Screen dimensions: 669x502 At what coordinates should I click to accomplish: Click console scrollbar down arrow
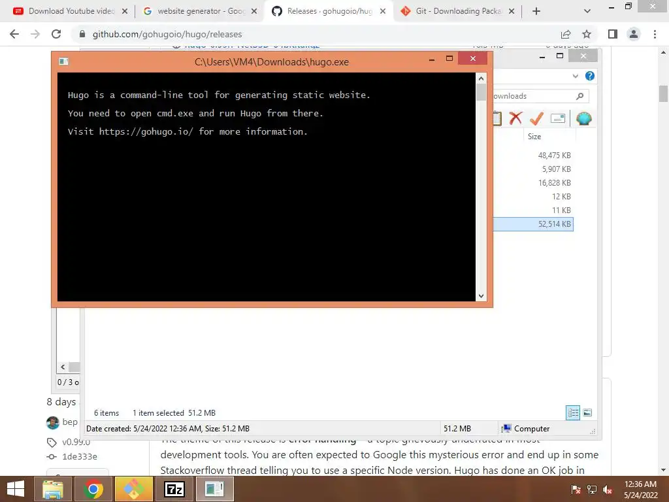481,296
